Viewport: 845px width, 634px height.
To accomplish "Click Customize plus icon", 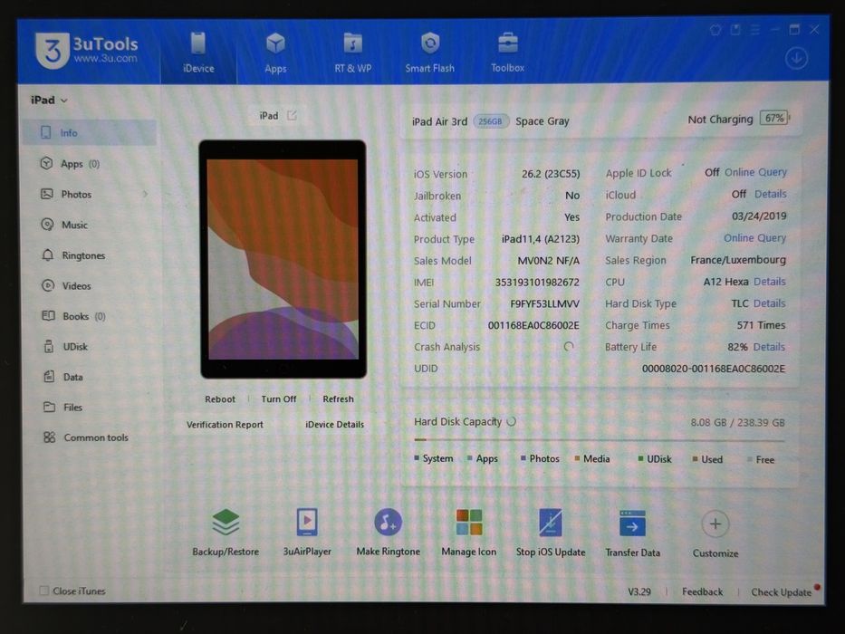I will [x=715, y=524].
